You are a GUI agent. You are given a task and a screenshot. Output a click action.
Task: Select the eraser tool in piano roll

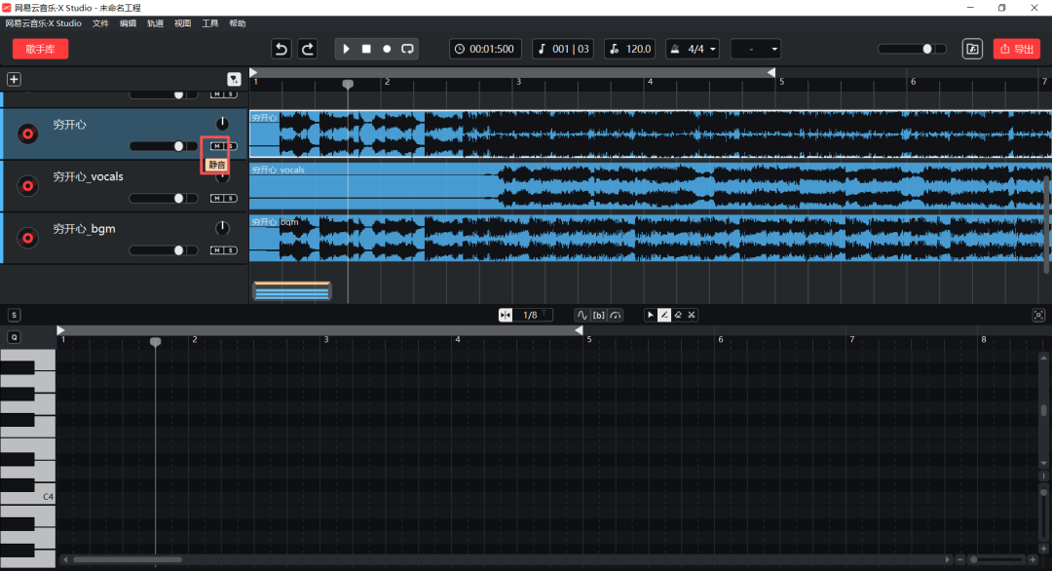pos(678,315)
